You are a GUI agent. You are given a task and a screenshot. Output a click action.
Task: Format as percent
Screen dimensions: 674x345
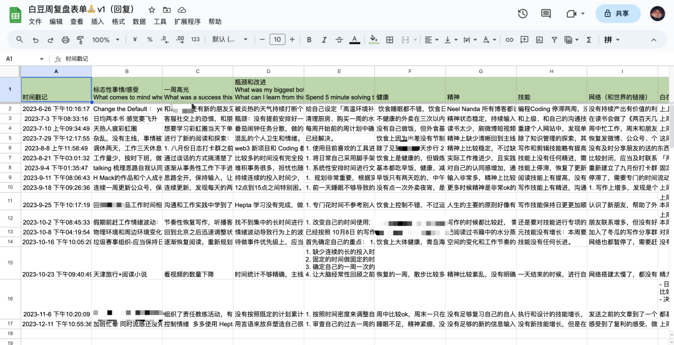[x=150, y=39]
